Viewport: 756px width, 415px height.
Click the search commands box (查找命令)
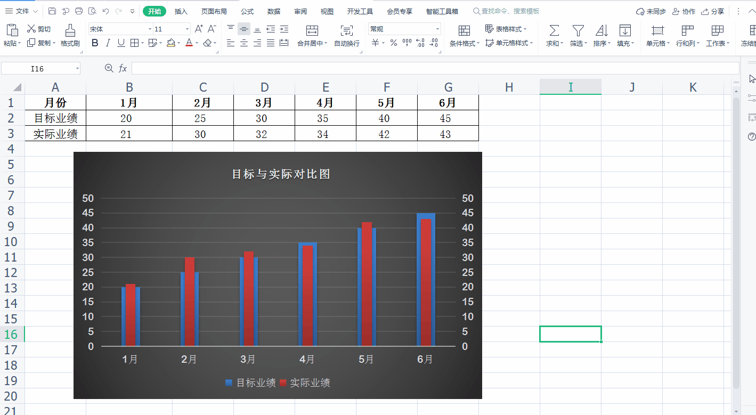[x=506, y=11]
